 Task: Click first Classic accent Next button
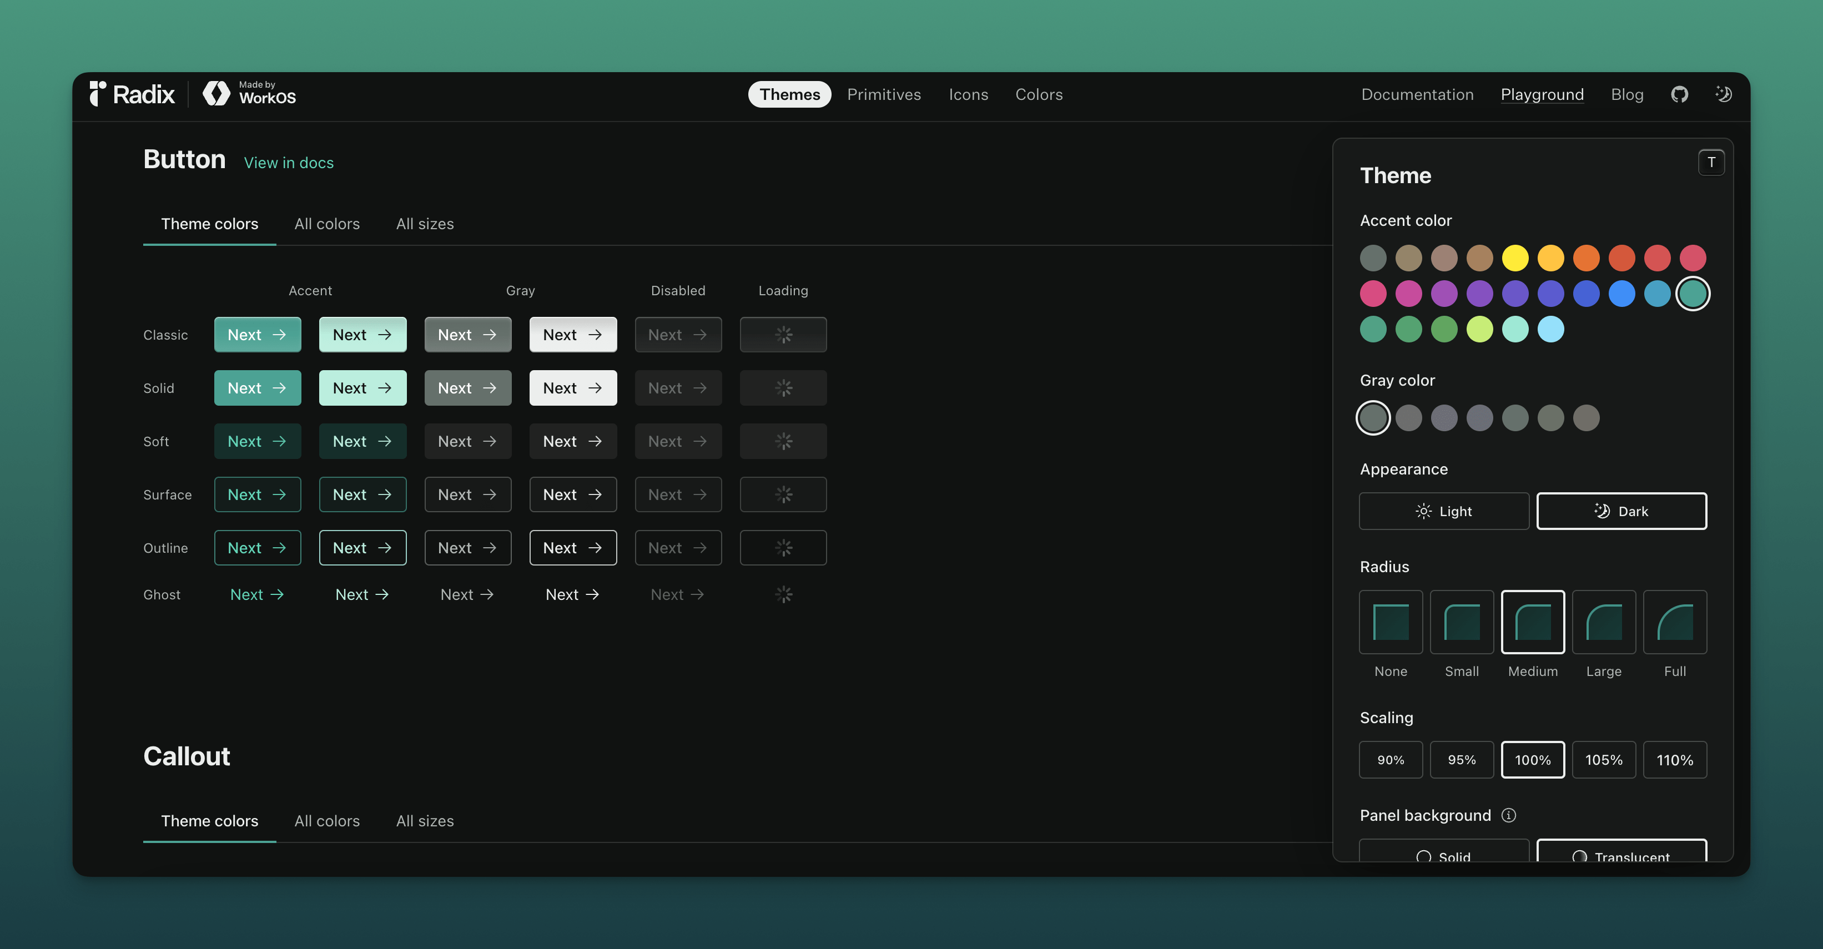pos(258,335)
